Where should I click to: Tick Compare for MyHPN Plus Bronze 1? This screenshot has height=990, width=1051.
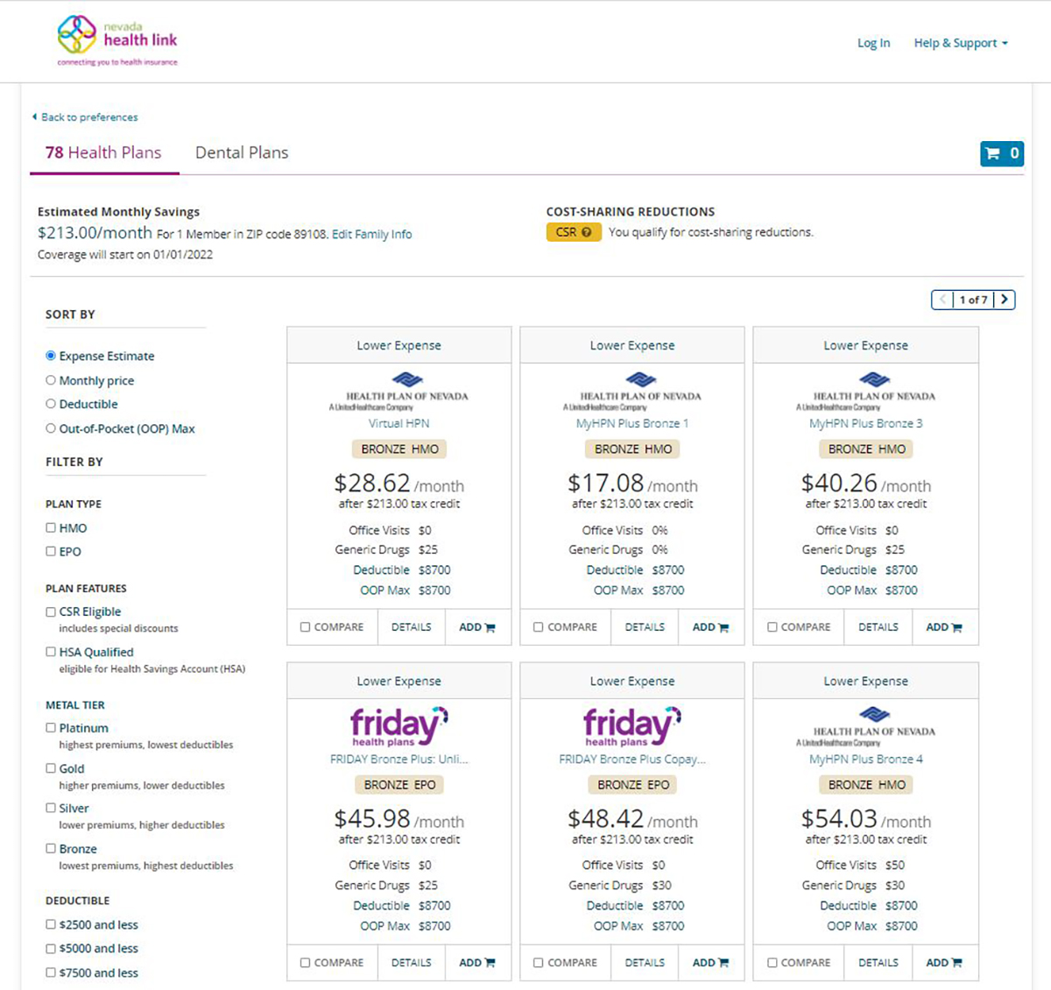click(x=539, y=627)
